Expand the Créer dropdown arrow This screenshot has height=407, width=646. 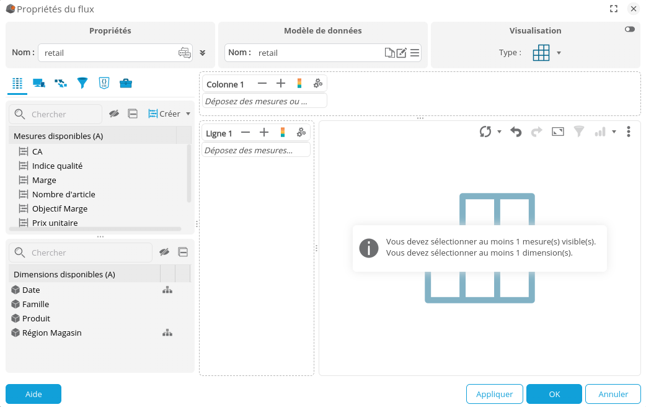[188, 114]
